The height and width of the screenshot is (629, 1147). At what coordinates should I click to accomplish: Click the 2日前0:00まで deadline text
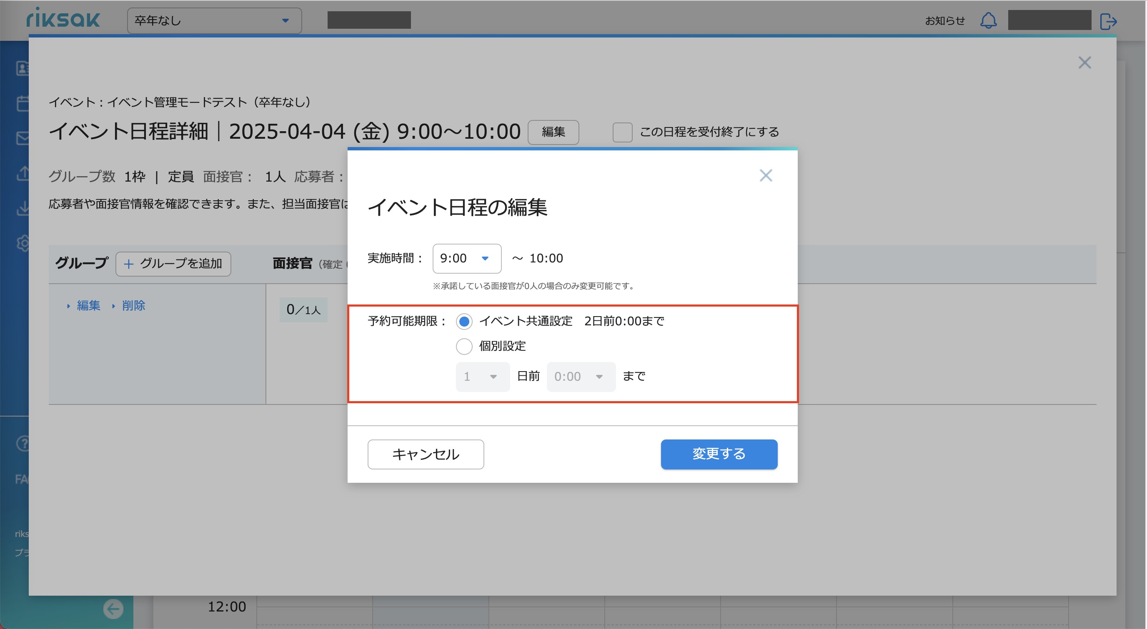coord(624,322)
